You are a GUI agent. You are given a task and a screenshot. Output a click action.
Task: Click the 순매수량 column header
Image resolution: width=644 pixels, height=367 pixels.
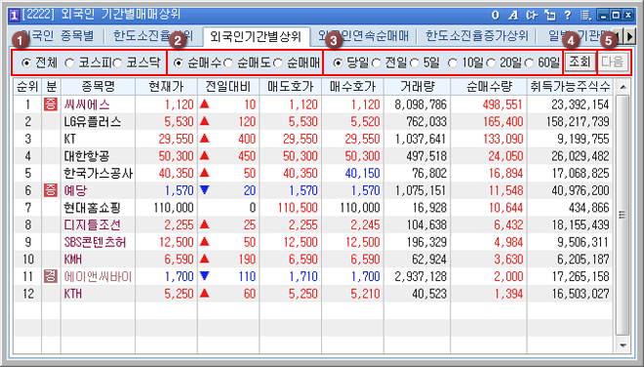(489, 86)
